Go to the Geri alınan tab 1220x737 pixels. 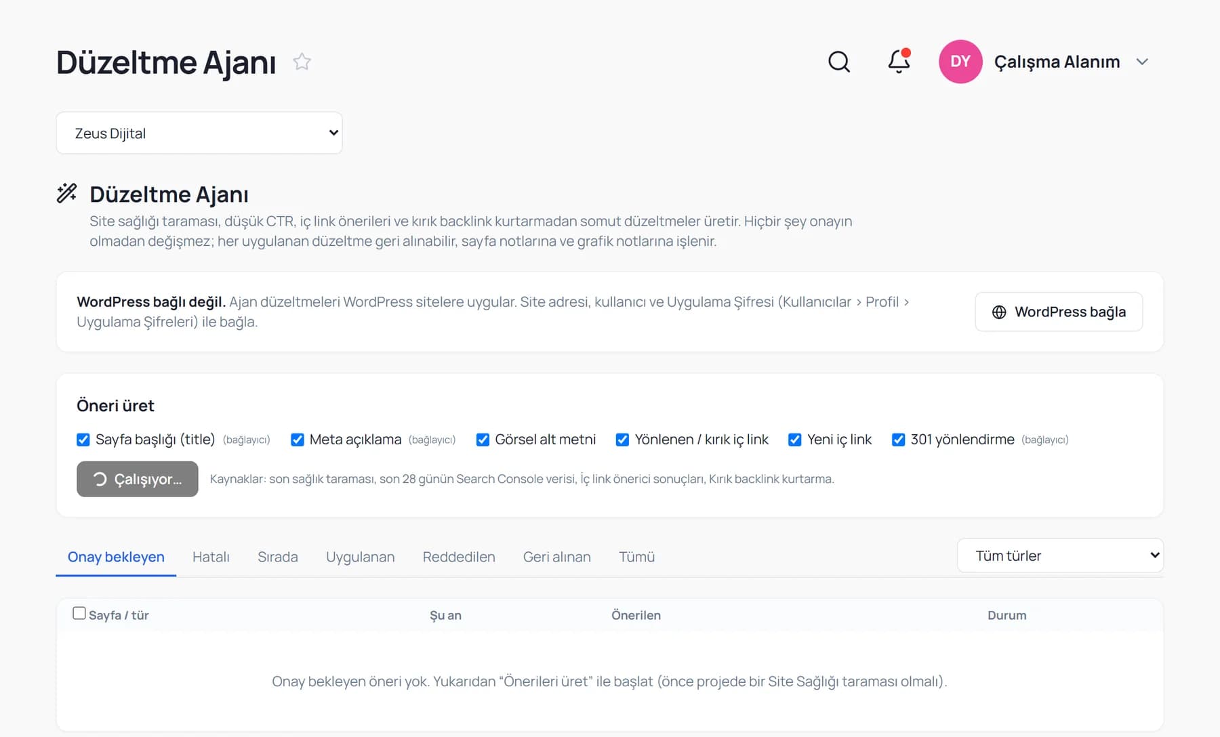point(557,557)
